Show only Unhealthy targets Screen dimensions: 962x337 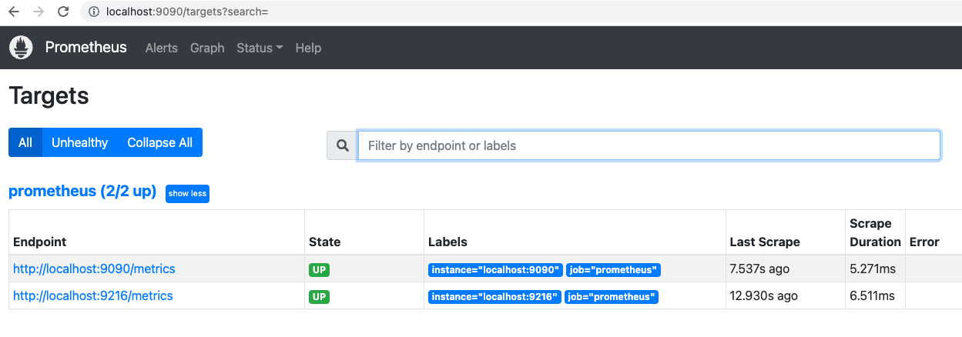[x=80, y=142]
